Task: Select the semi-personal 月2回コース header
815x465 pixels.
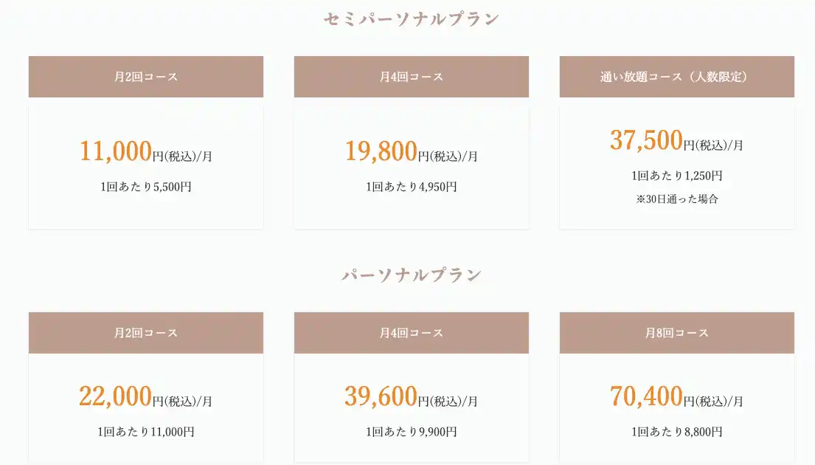Action: [146, 77]
